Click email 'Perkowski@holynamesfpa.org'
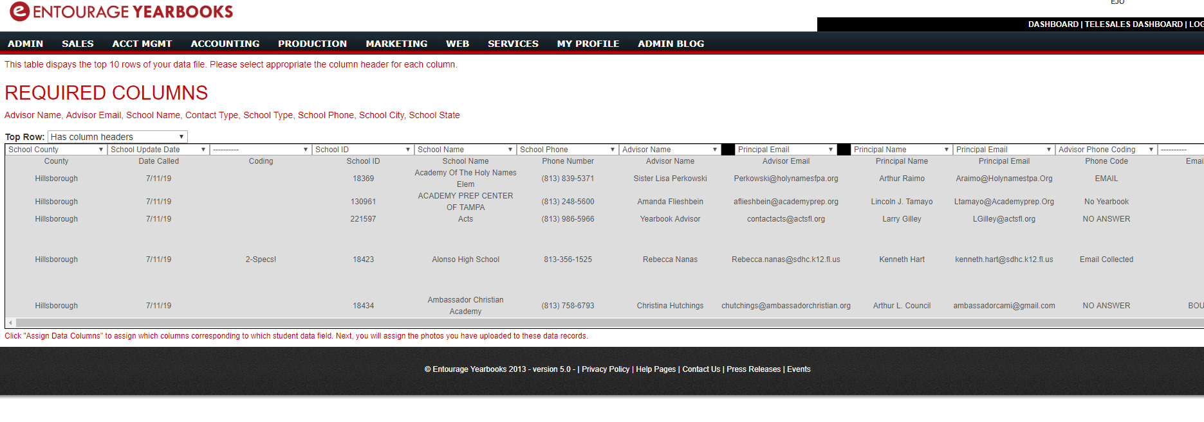The height and width of the screenshot is (422, 1204). coord(786,179)
